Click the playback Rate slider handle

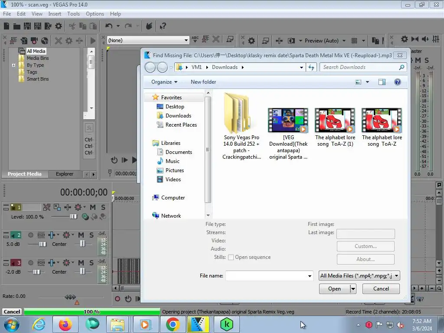(70, 297)
